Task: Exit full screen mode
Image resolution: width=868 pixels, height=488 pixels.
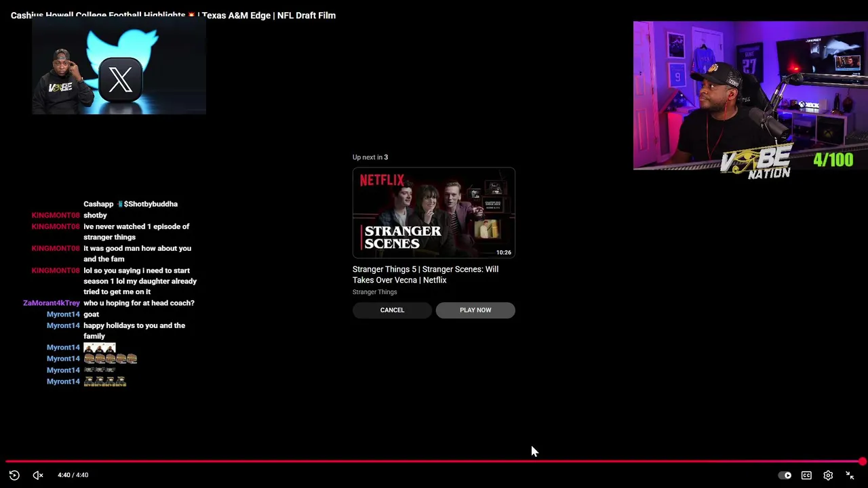Action: click(850, 475)
